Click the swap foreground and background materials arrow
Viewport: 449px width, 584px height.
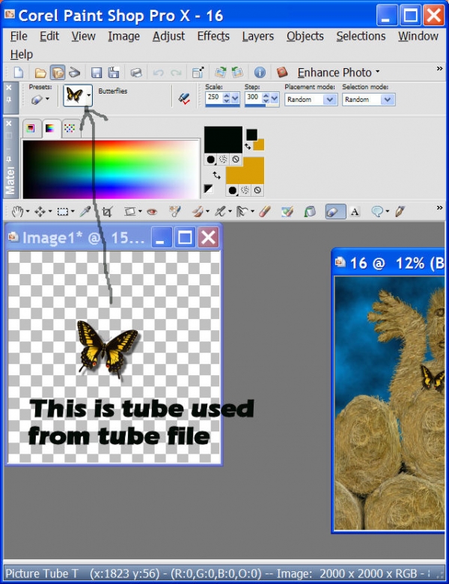point(216,174)
